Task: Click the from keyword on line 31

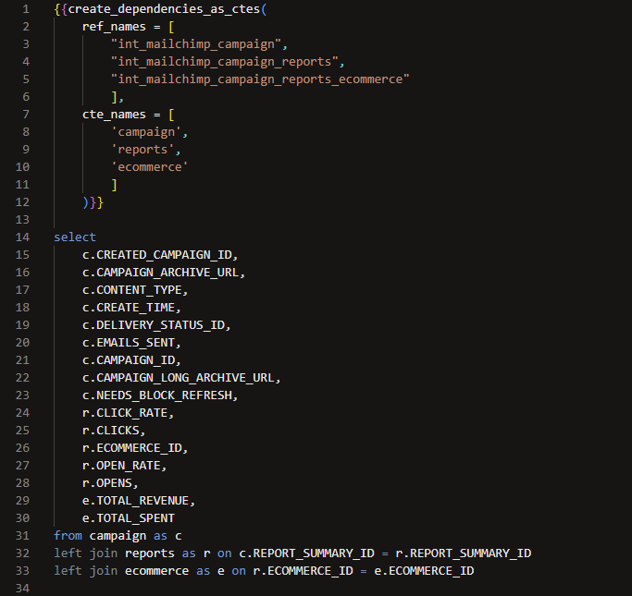Action: pyautogui.click(x=68, y=536)
